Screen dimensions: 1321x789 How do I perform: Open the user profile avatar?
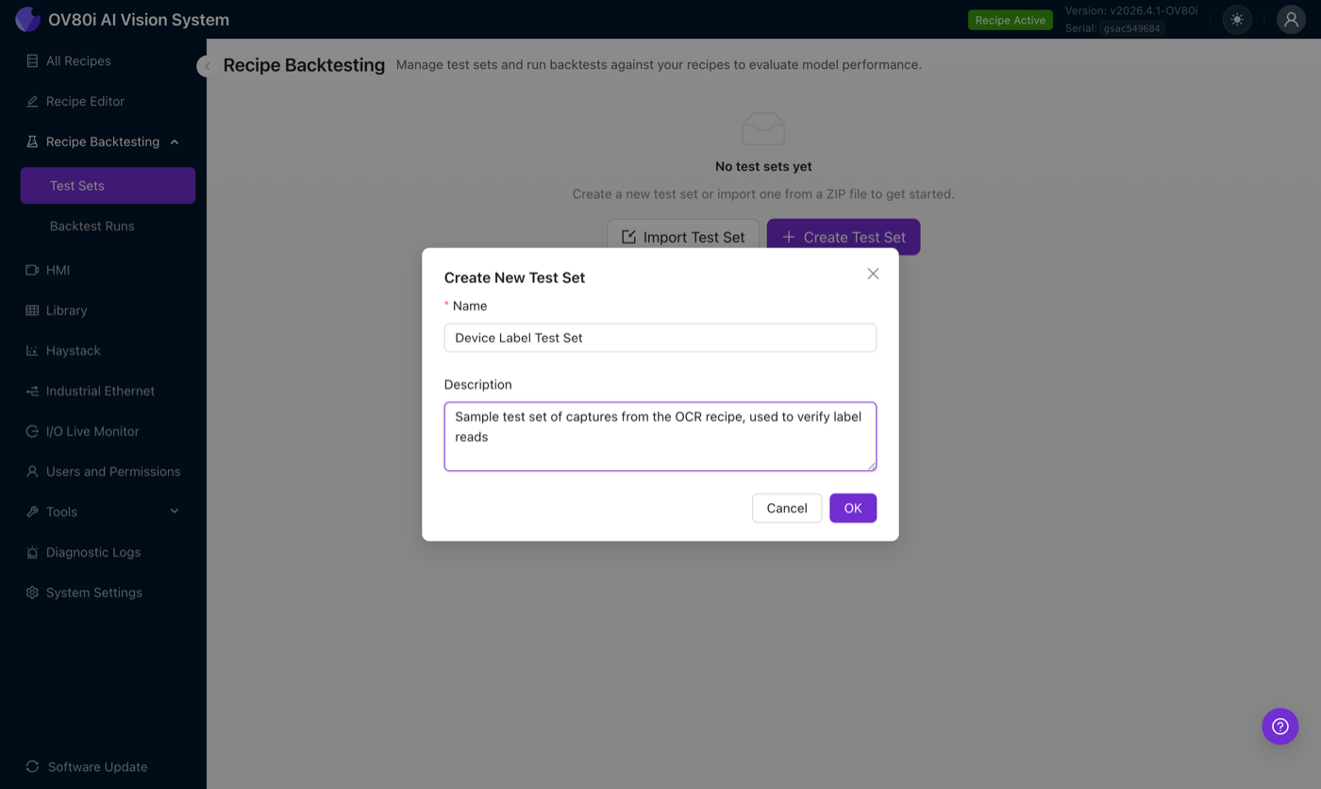[x=1291, y=19]
